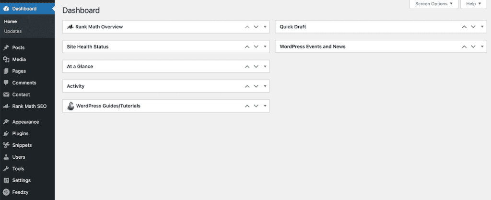Open the Screen Options dropdown

click(x=433, y=4)
